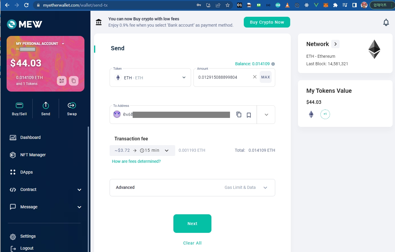Share this page from the address bar
The height and width of the screenshot is (252, 395).
[x=218, y=5]
